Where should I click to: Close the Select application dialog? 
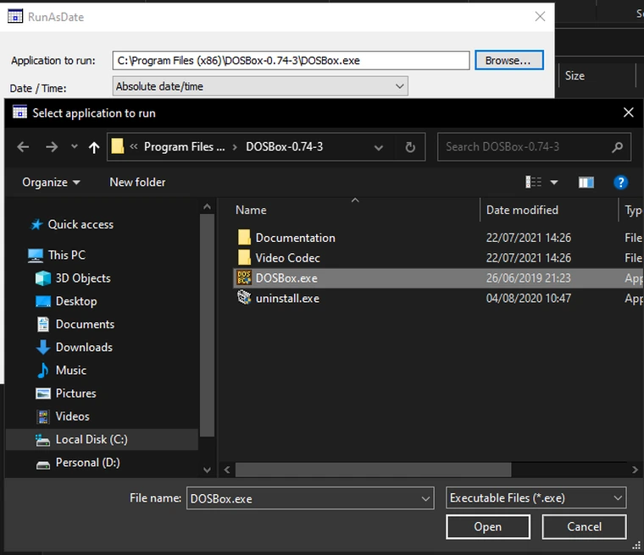[x=629, y=113]
